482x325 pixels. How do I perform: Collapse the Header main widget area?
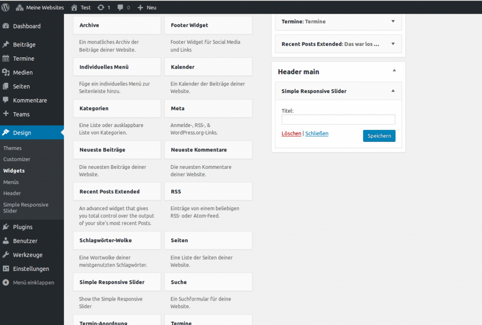(394, 71)
